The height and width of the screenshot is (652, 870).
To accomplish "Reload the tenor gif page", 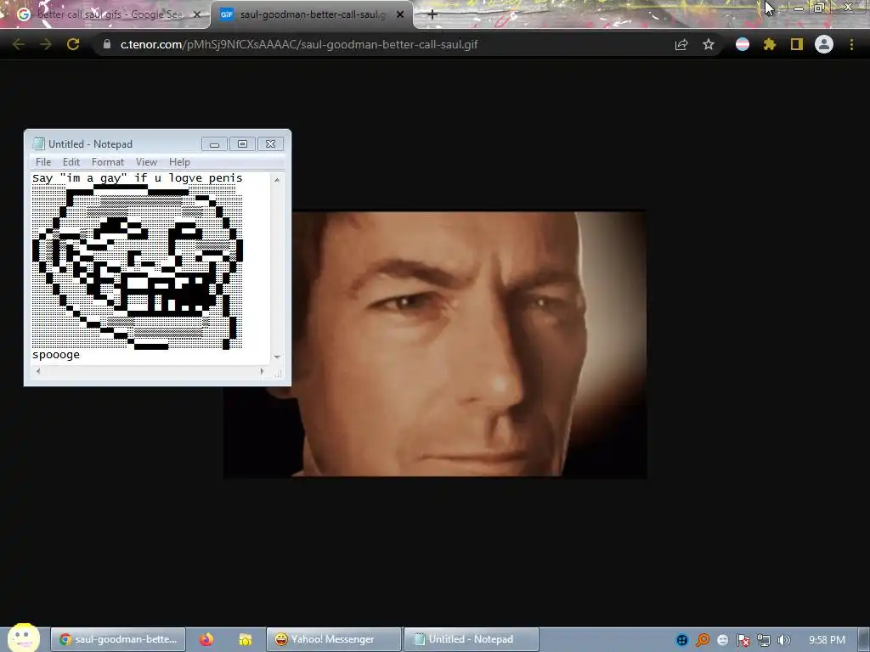I will [x=73, y=44].
